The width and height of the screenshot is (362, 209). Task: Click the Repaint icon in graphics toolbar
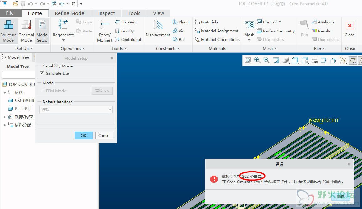click(x=276, y=60)
